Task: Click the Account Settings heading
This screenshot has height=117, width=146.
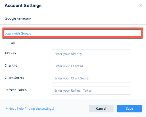Action: pos(23,5)
